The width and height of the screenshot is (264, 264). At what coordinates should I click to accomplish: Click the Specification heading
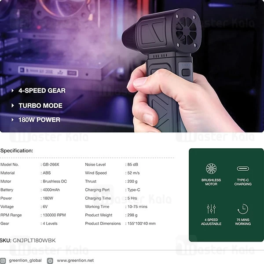pyautogui.click(x=17, y=150)
